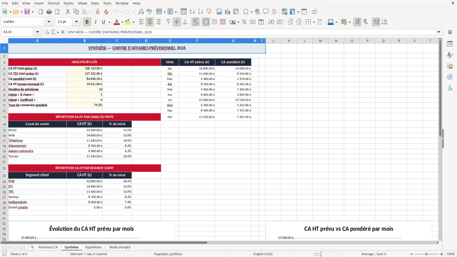This screenshot has width=457, height=257.
Task: Click the Print icon
Action: pyautogui.click(x=49, y=12)
